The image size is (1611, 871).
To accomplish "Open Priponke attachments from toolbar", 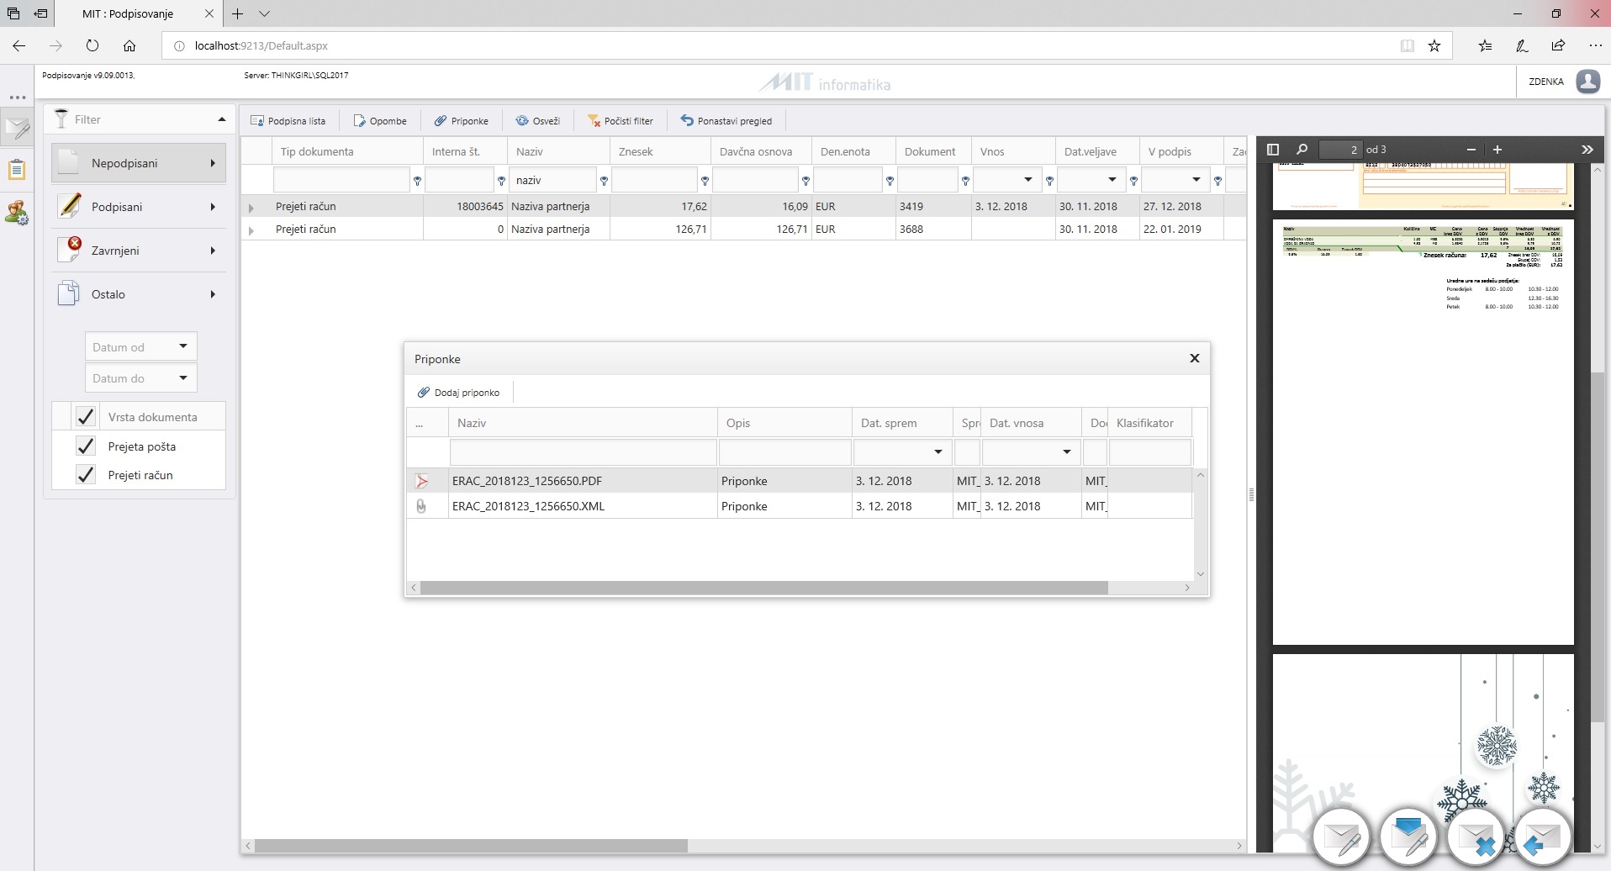I will 461,121.
